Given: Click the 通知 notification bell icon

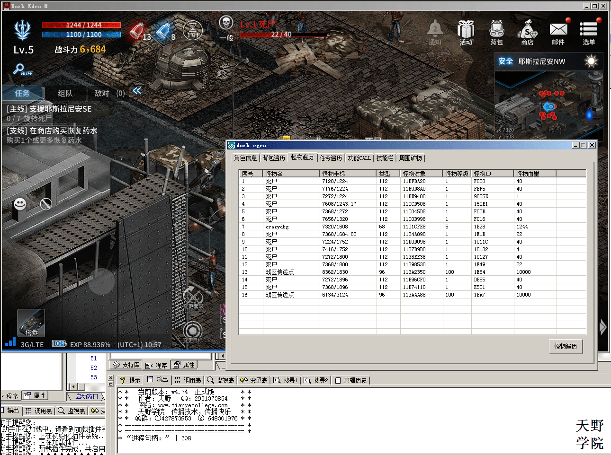Looking at the screenshot, I should coord(435,32).
